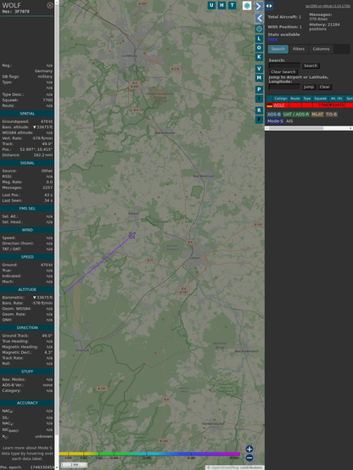The height and width of the screenshot is (470, 353).
Task: Click the right-arrow sidebar expand button
Action: coord(259,6)
